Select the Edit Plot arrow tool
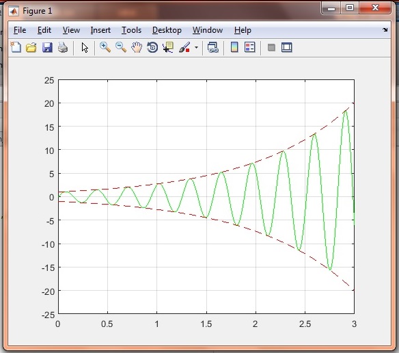 [85, 48]
